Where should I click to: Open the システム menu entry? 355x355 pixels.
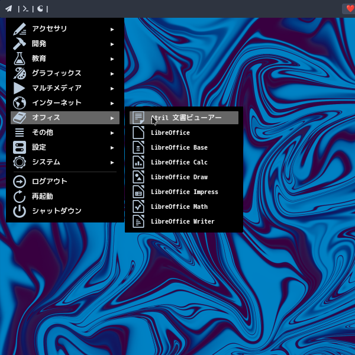[65, 162]
